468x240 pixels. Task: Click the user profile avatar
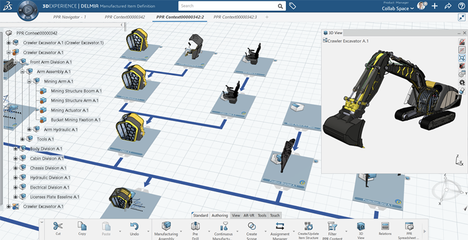421,6
